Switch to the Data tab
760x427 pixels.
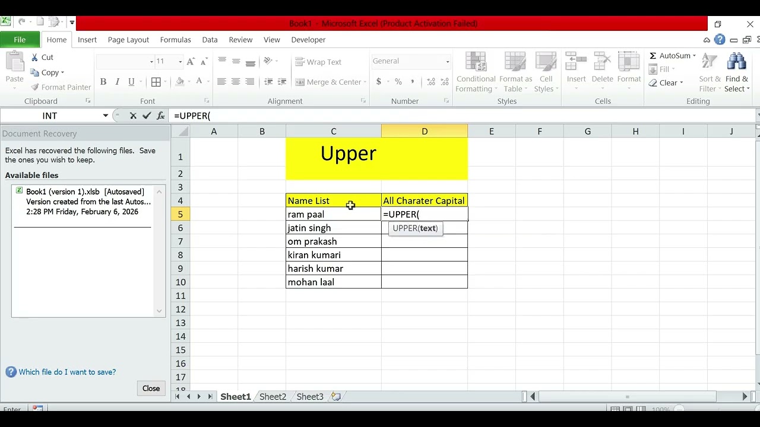(x=210, y=40)
